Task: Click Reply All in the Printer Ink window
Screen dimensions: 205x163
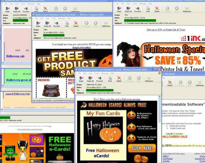Action: coord(128,9)
